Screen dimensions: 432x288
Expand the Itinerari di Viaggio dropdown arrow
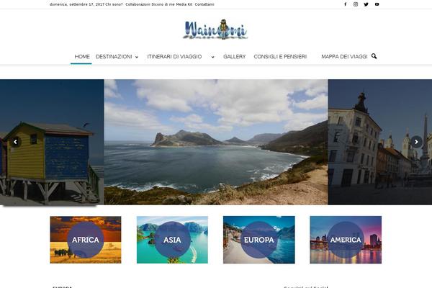212,57
